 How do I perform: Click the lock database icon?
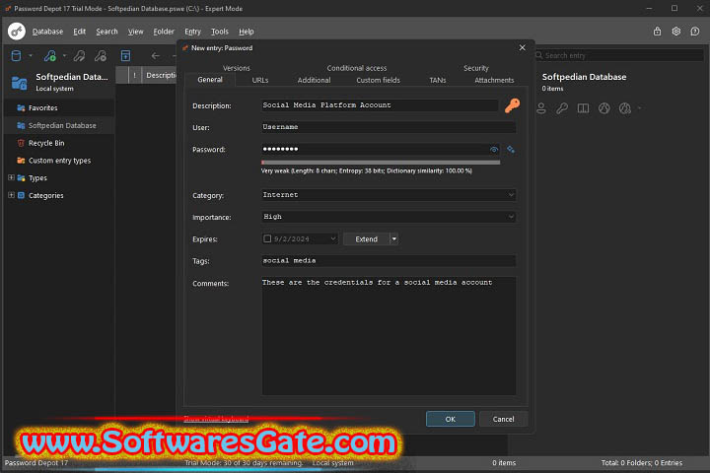click(x=657, y=32)
